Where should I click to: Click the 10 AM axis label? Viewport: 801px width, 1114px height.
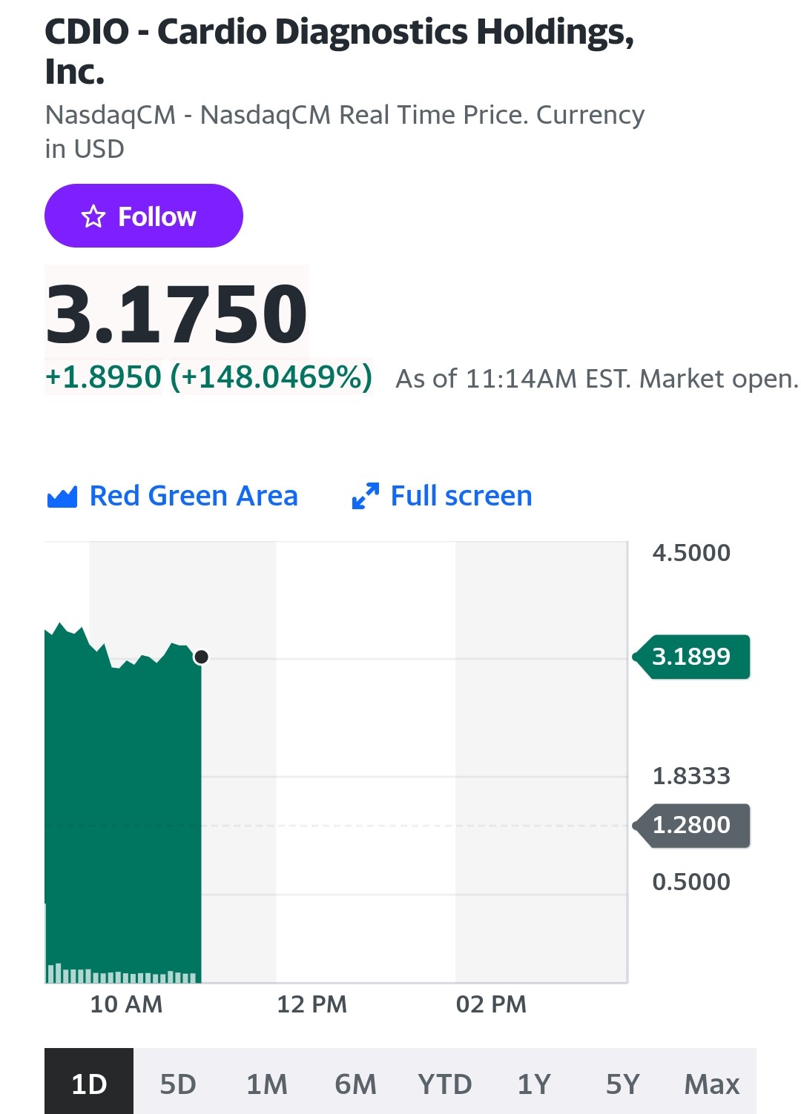point(126,1004)
